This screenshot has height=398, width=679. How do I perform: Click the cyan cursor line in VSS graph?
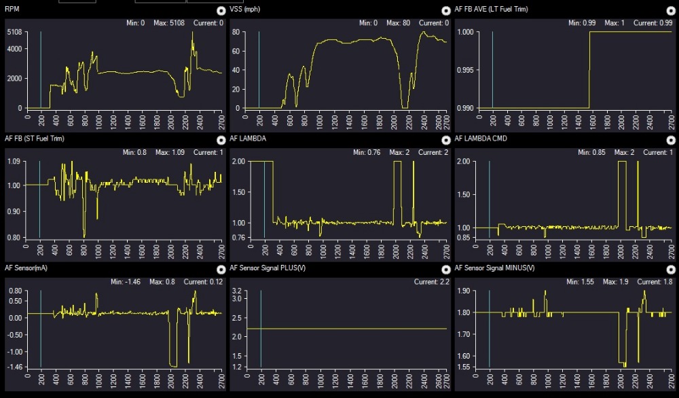(259, 68)
